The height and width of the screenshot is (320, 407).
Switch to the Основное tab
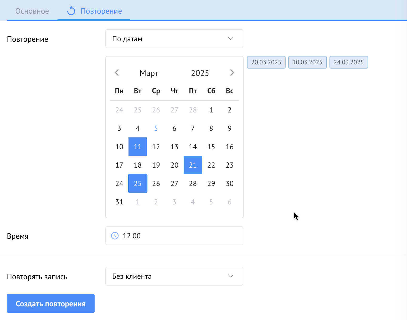point(32,11)
